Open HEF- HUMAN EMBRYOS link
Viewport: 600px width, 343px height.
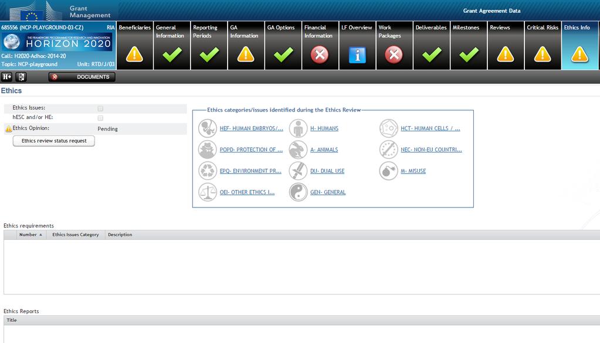pos(252,128)
